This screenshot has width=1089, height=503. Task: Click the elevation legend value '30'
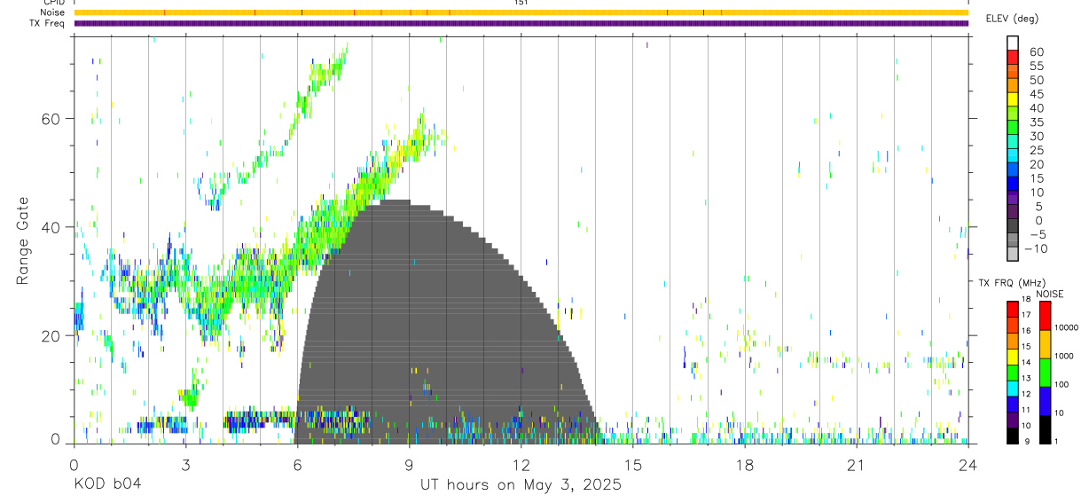pos(1036,137)
